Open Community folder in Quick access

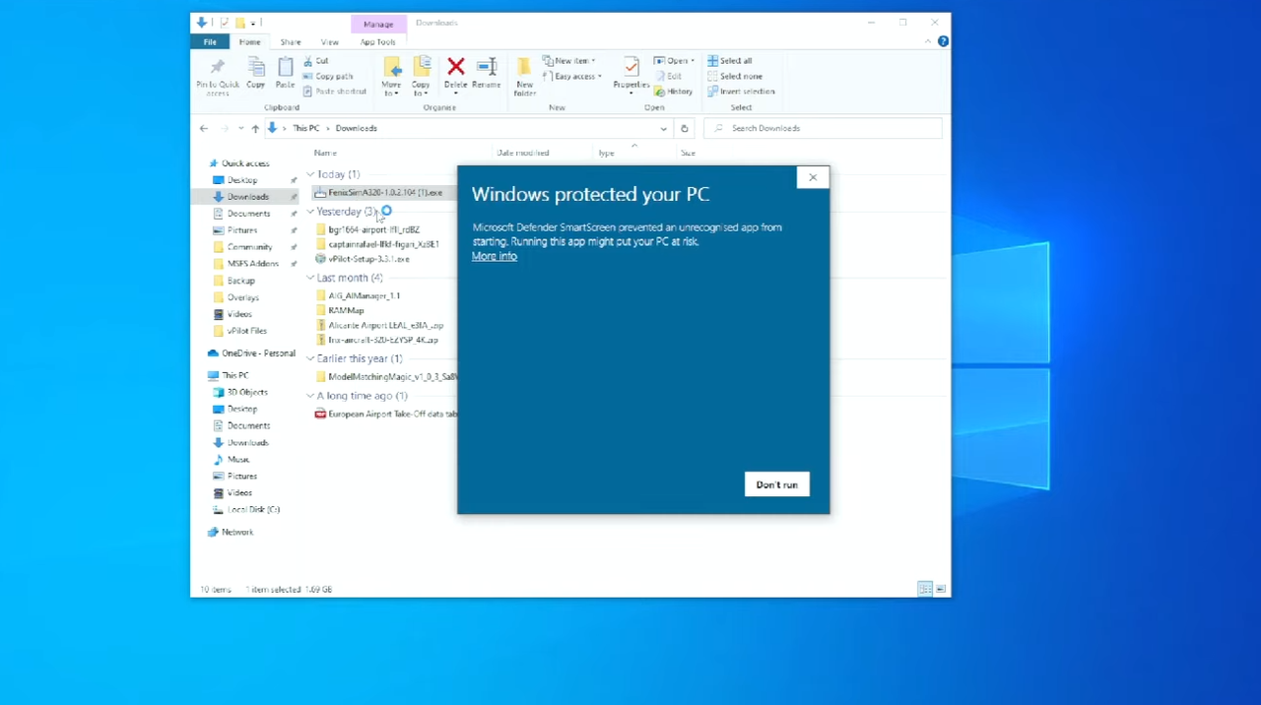(249, 247)
